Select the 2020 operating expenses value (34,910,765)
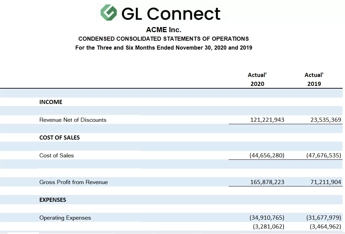 [x=267, y=218]
